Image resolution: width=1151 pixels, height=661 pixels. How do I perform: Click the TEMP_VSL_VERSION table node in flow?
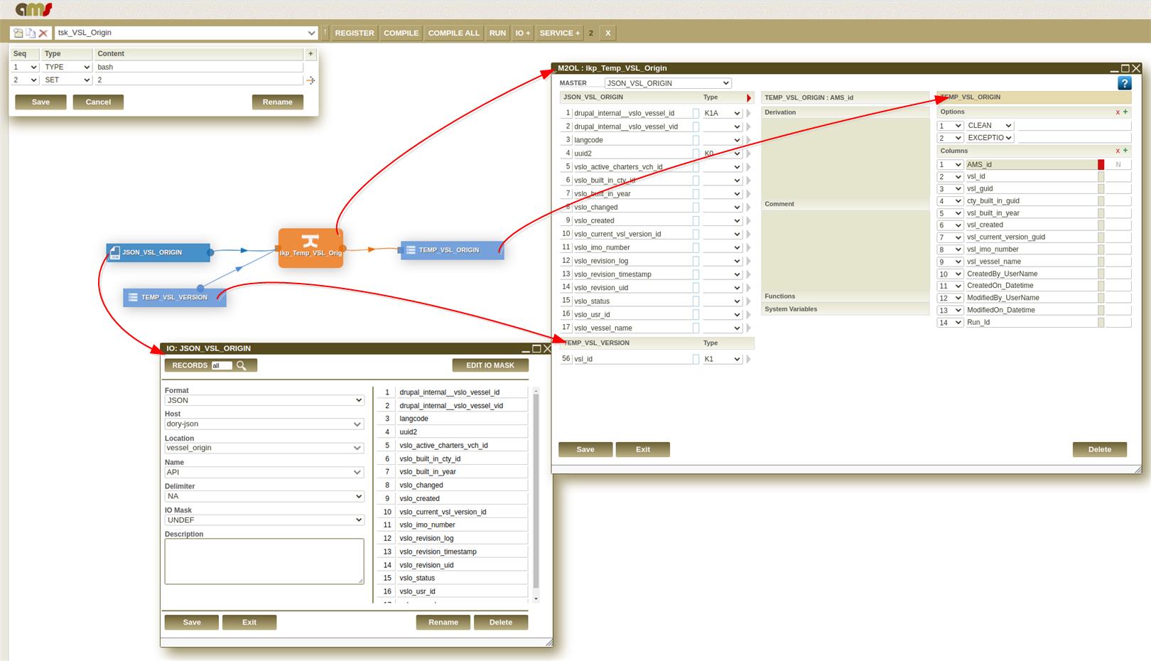[175, 297]
